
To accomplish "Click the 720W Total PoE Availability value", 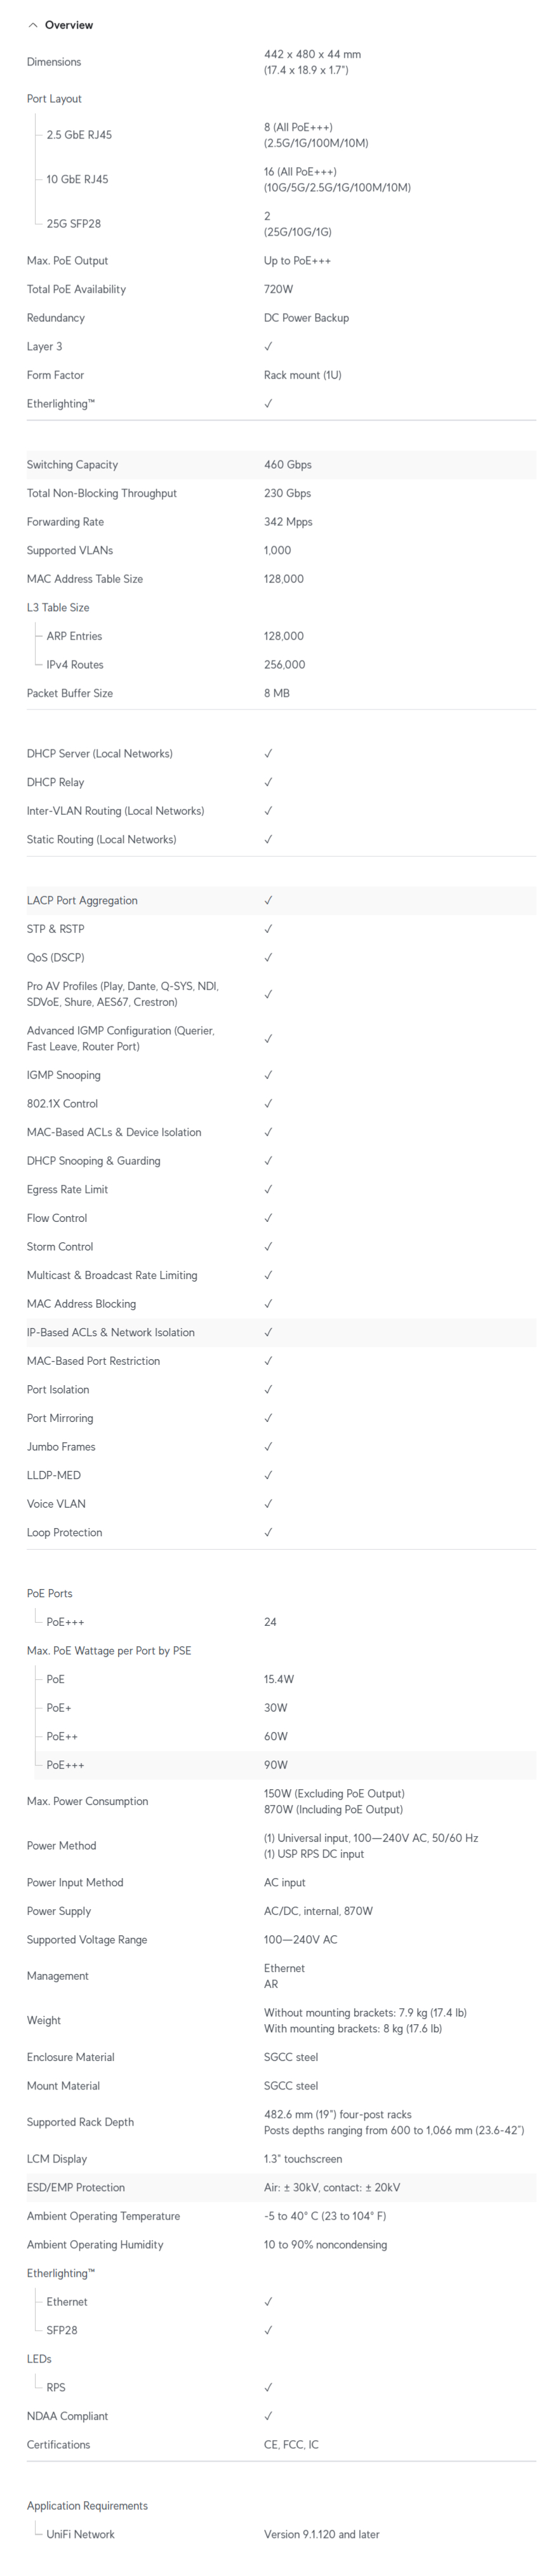I will [x=279, y=289].
